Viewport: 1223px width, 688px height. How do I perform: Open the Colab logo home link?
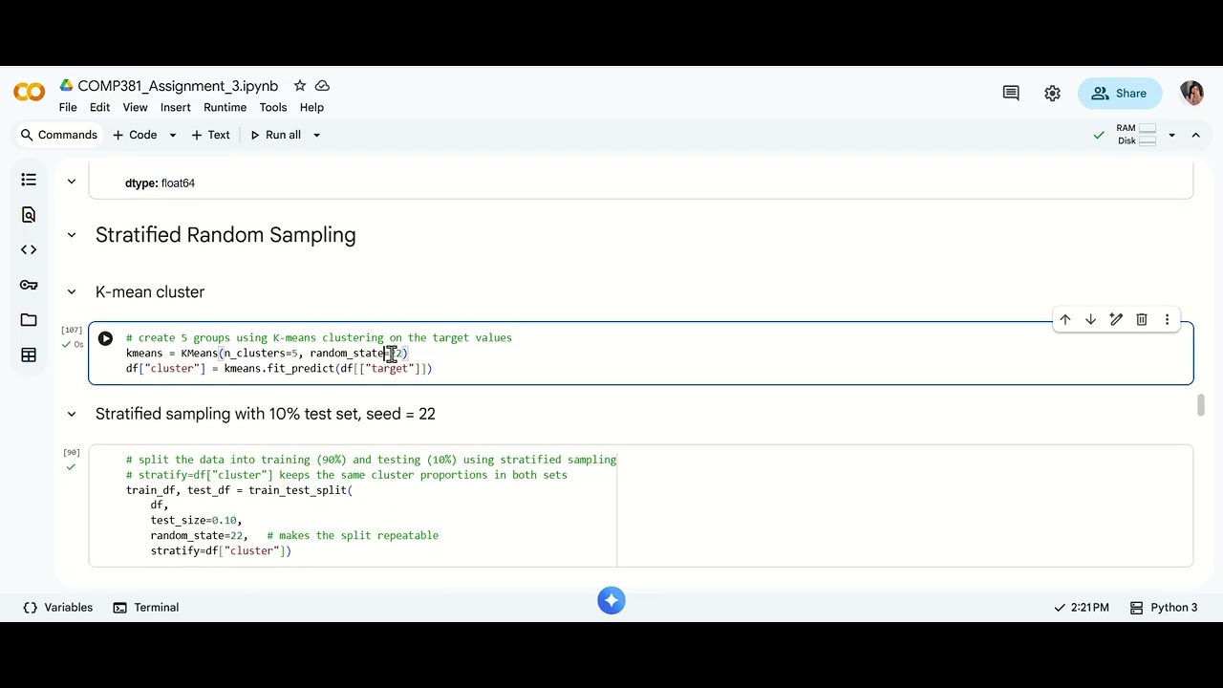29,92
